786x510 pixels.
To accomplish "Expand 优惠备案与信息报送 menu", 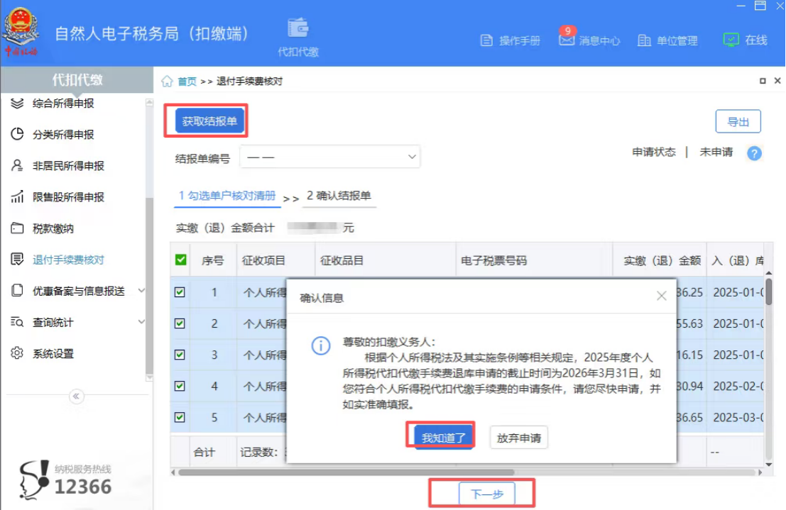I will [78, 290].
